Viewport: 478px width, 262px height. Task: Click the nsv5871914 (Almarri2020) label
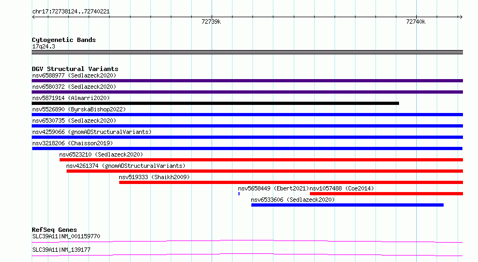[71, 98]
